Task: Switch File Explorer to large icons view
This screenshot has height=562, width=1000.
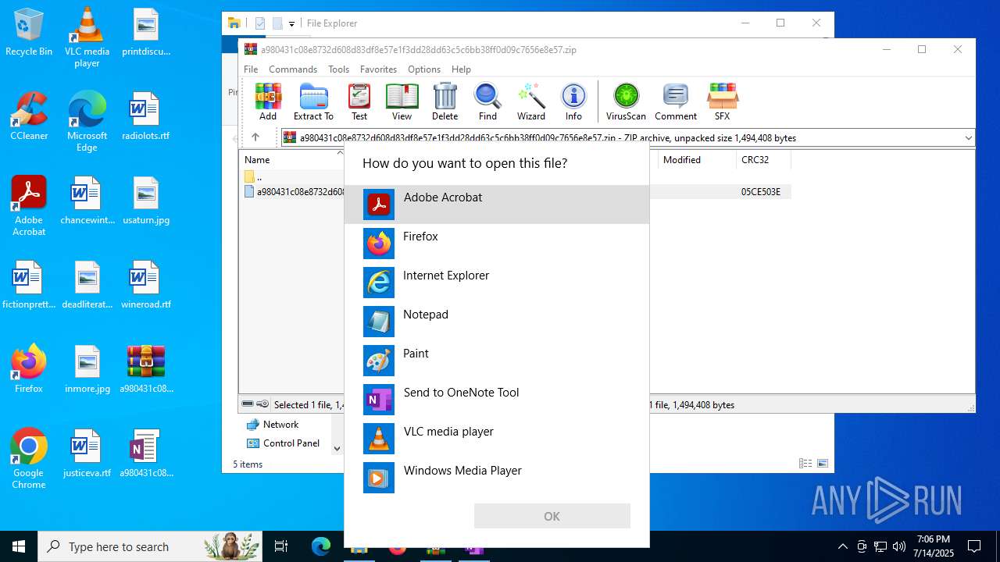Action: point(823,463)
